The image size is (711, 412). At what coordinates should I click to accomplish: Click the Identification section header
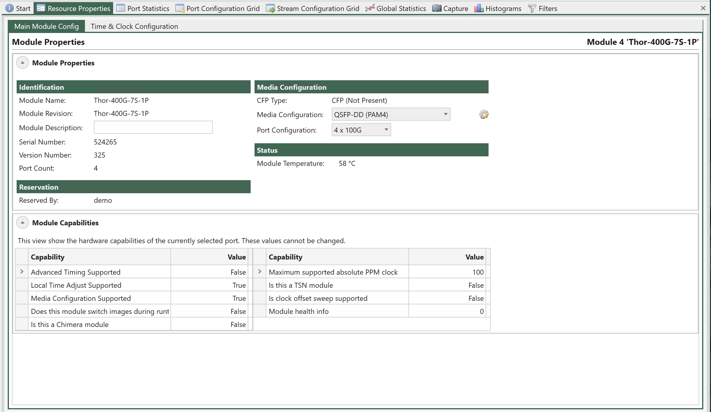pyautogui.click(x=134, y=87)
